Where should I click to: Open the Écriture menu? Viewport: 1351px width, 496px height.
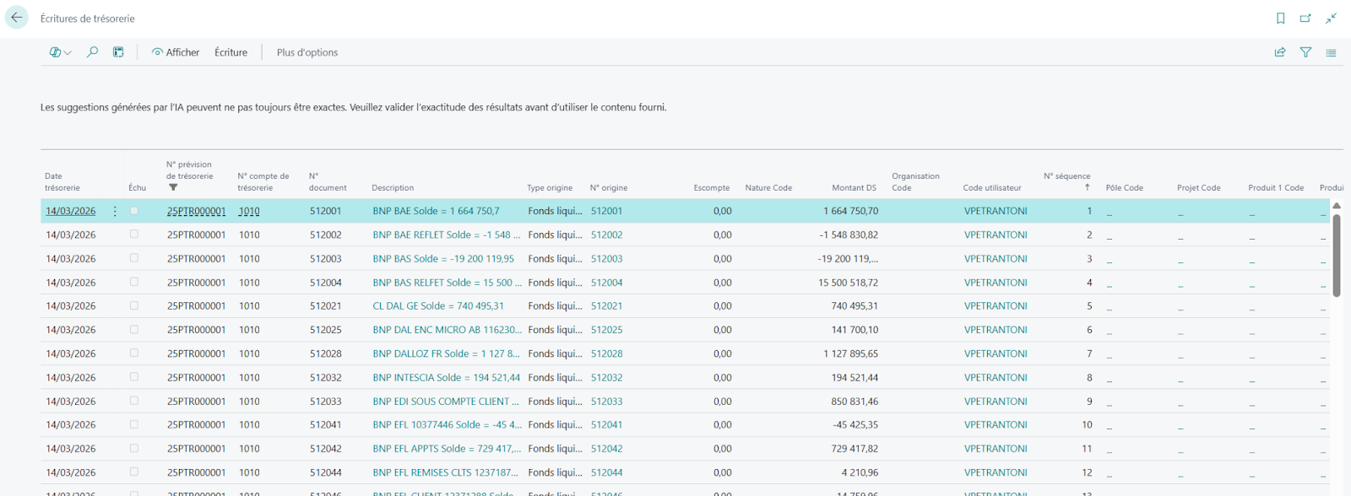click(231, 52)
